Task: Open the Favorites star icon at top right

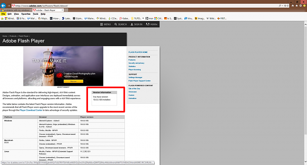Action: pyautogui.click(x=297, y=6)
